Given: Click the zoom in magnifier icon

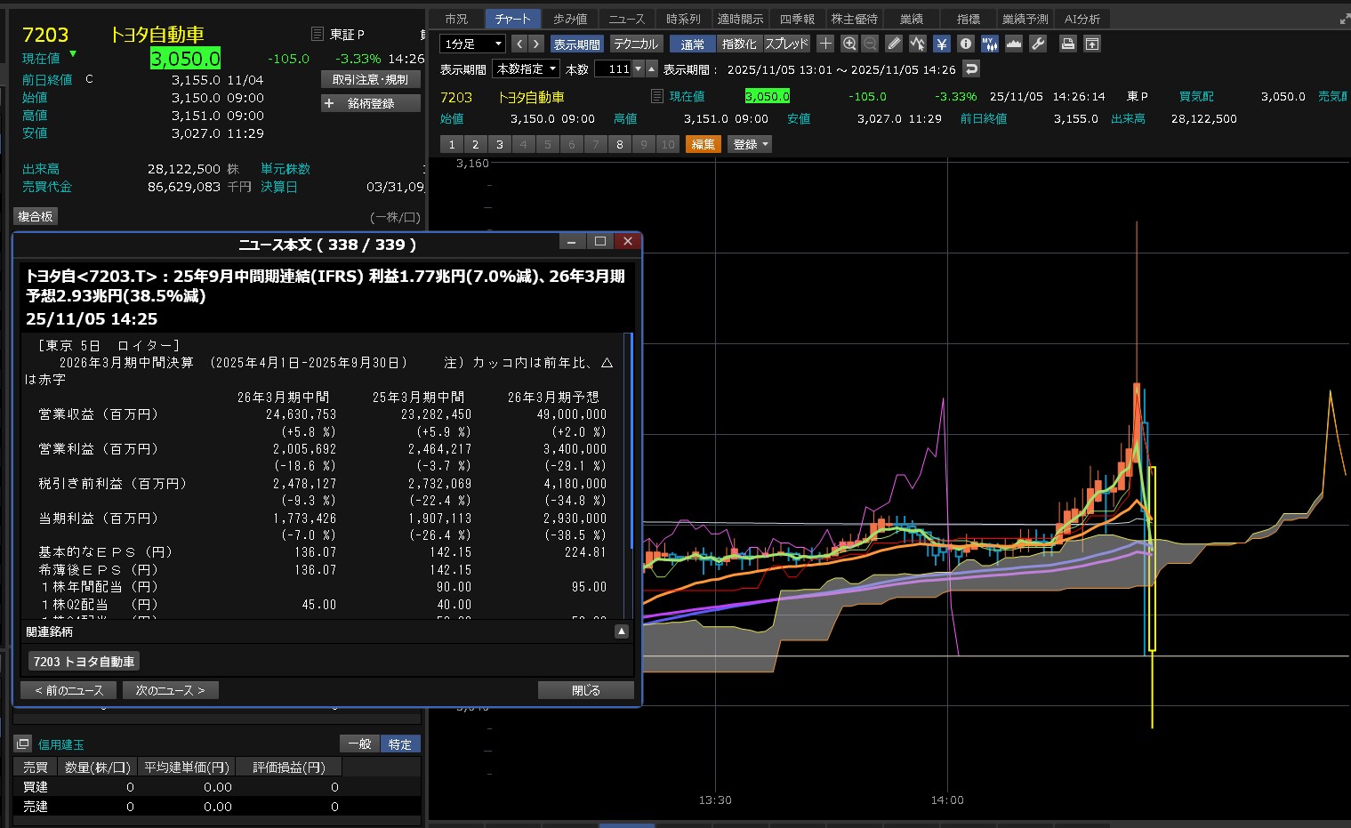Looking at the screenshot, I should coord(849,44).
